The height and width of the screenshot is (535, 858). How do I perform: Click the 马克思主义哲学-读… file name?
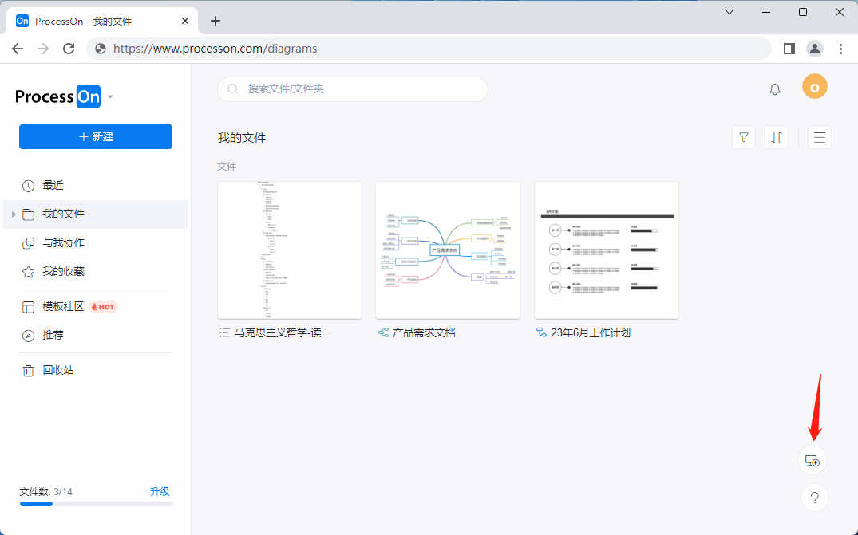(x=283, y=332)
